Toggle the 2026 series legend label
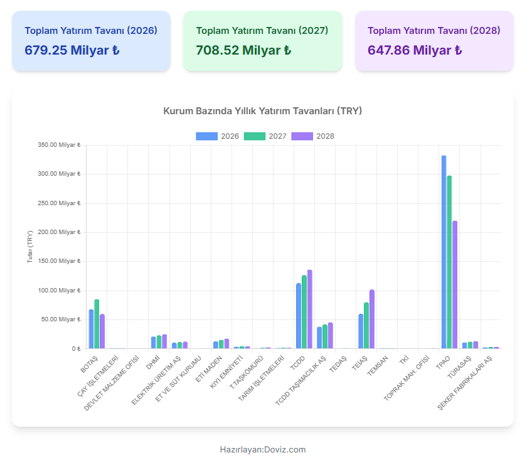Image resolution: width=532 pixels, height=460 pixels. 230,136
